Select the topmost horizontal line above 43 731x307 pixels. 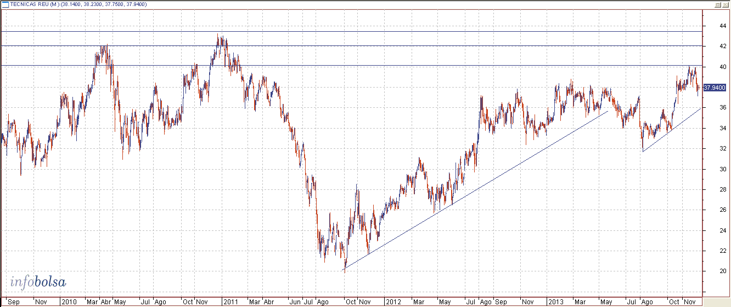pyautogui.click(x=351, y=32)
